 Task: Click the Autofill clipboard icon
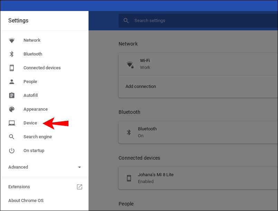coord(12,96)
